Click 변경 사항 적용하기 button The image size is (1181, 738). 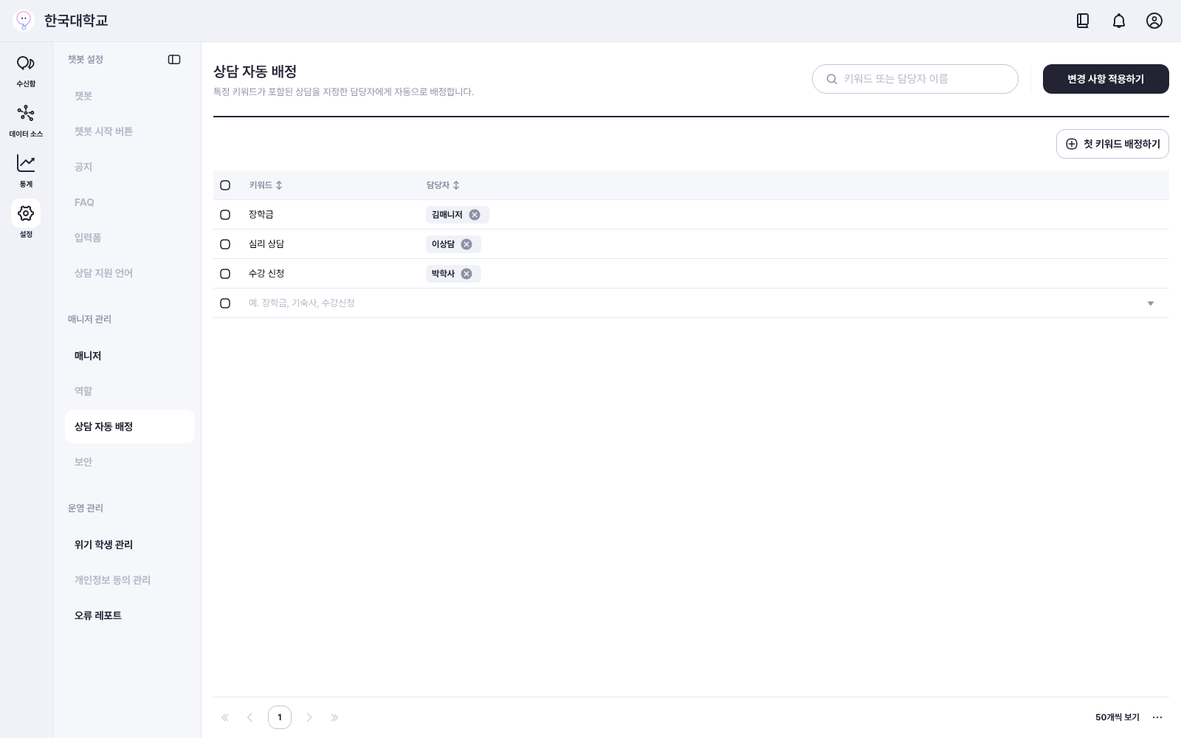tap(1106, 79)
